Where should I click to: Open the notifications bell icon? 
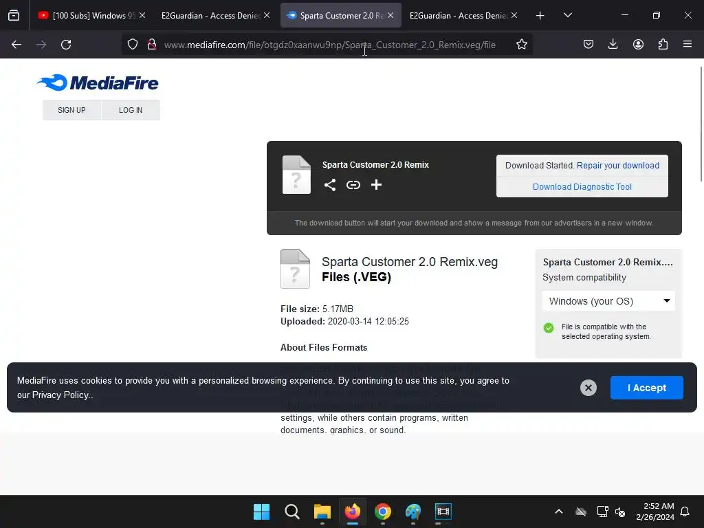click(x=685, y=511)
